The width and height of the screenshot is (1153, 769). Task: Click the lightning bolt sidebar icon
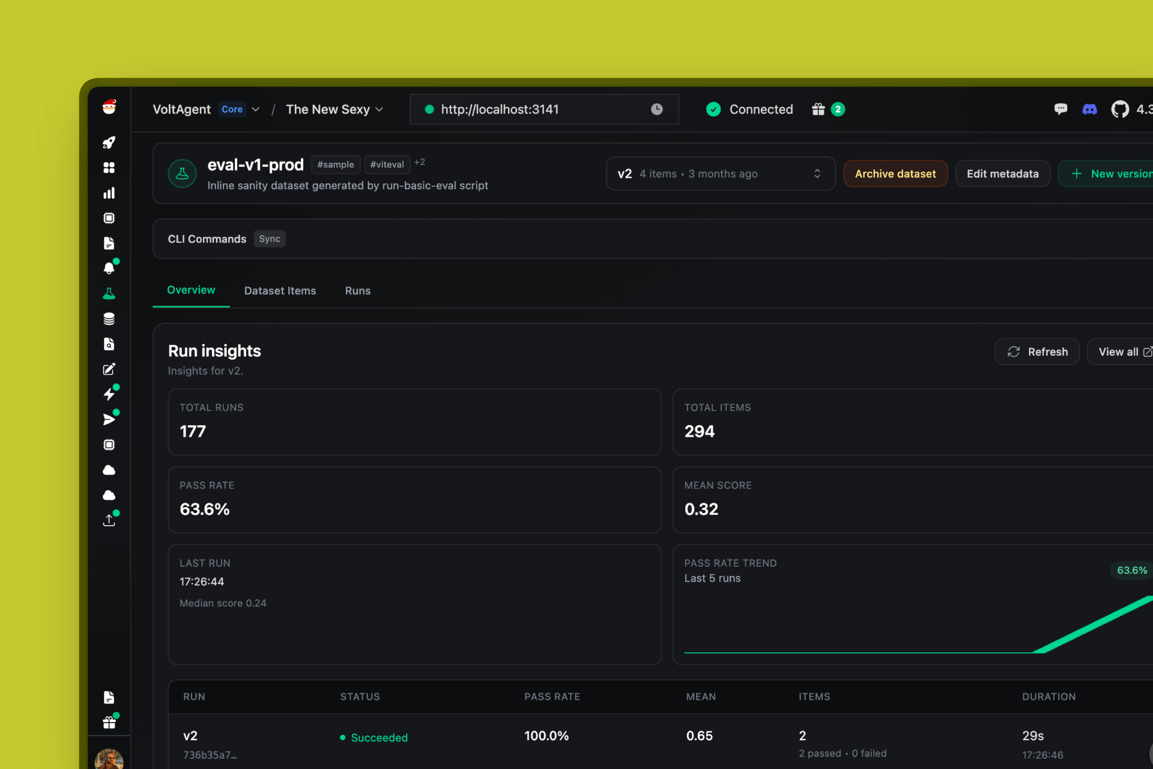tap(109, 394)
